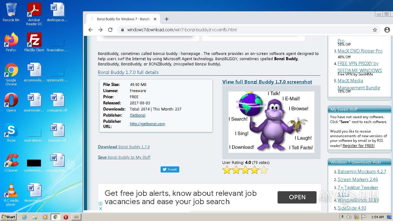Open FREE VPN PROXY by SEED4.ME link
This screenshot has width=393, height=221.
tap(360, 67)
